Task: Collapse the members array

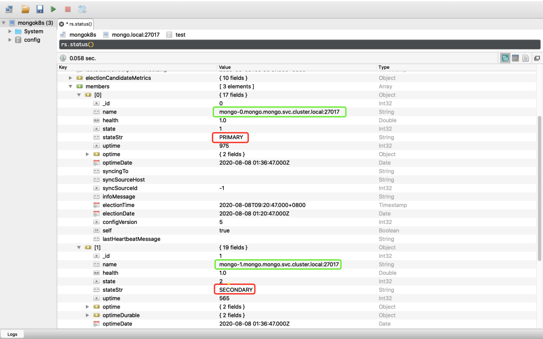Action: 70,86
